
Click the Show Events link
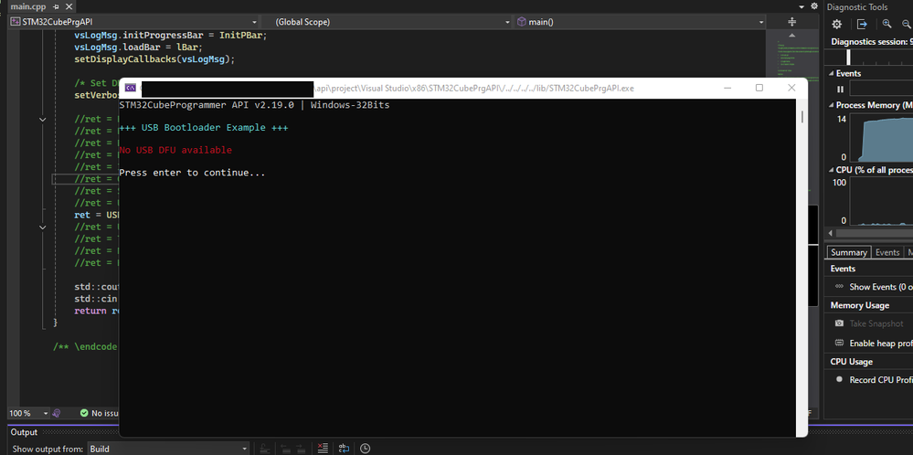(x=880, y=287)
